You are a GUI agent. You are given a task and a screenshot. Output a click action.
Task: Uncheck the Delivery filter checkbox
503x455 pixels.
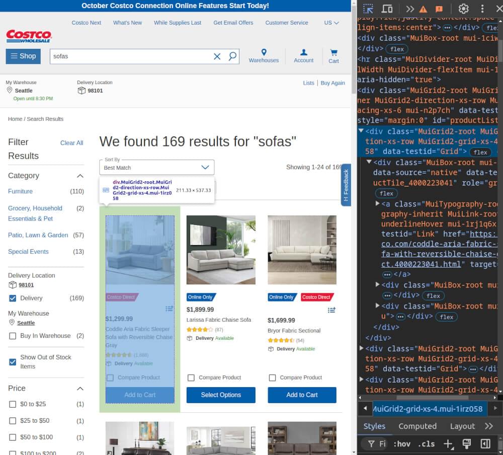coord(12,298)
